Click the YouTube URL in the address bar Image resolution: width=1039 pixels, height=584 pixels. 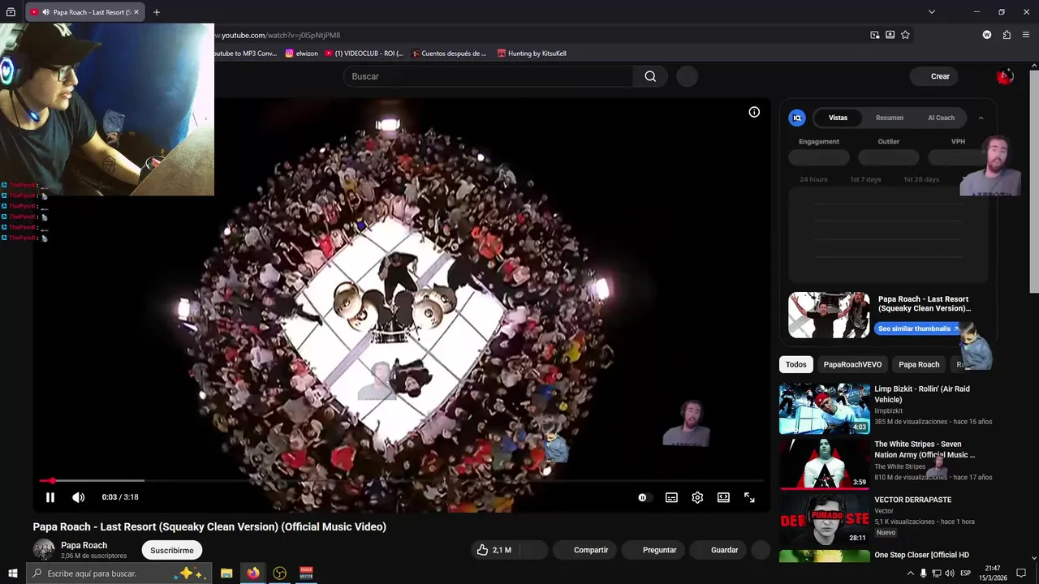tap(278, 35)
